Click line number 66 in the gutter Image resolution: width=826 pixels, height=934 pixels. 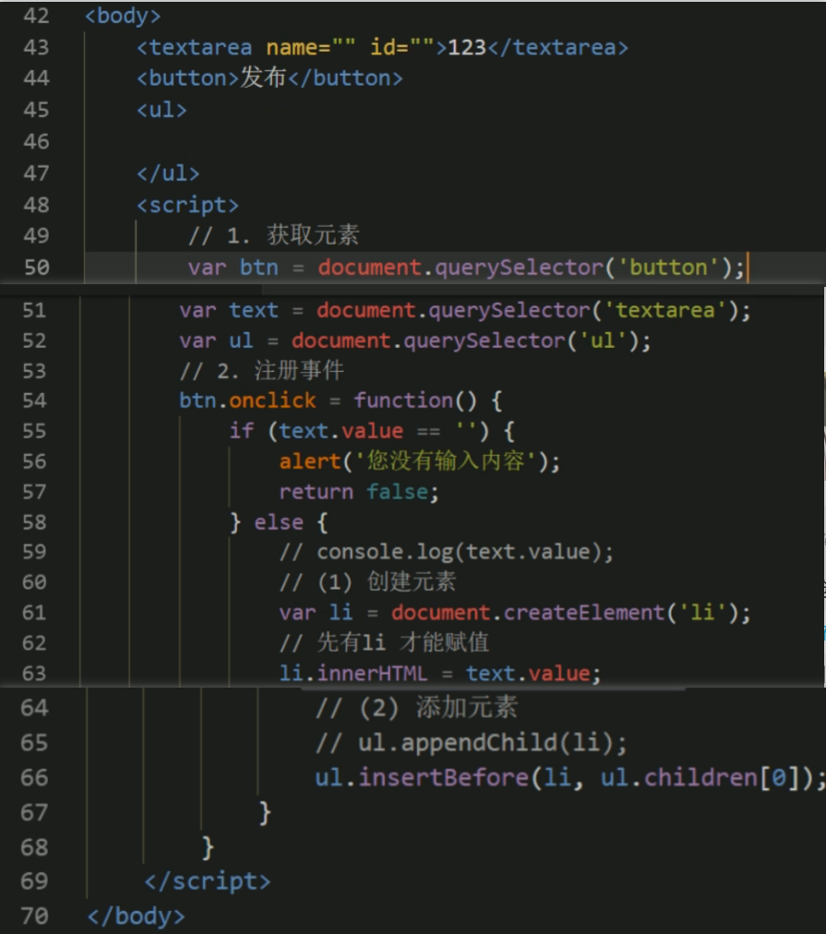(x=34, y=779)
